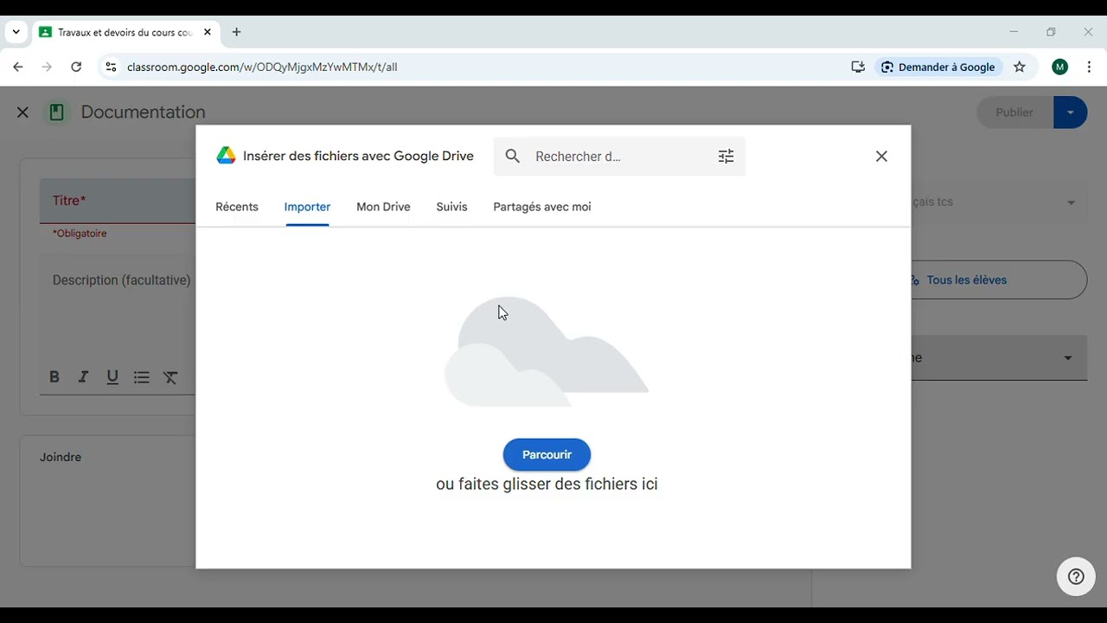Viewport: 1107px width, 623px height.
Task: Bookmark this page with star icon
Action: coord(1020,67)
